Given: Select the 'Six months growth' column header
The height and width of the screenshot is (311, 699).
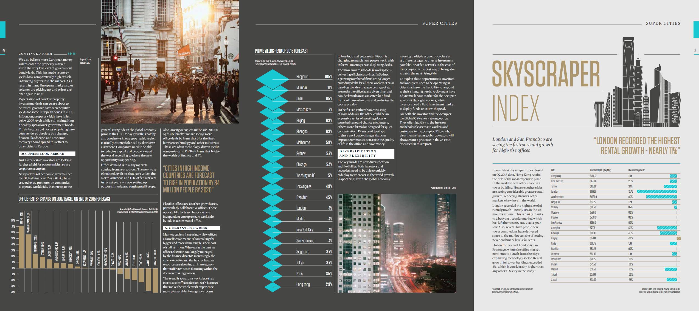Looking at the screenshot, I should pos(637,170).
